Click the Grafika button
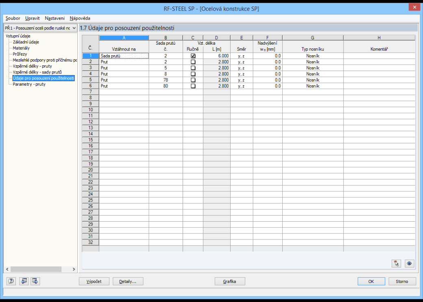This screenshot has width=423, height=302. [230, 281]
